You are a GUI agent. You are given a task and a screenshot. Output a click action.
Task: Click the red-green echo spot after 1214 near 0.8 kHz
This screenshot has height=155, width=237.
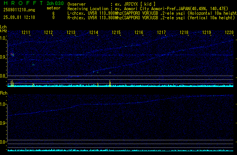click(x=110, y=73)
